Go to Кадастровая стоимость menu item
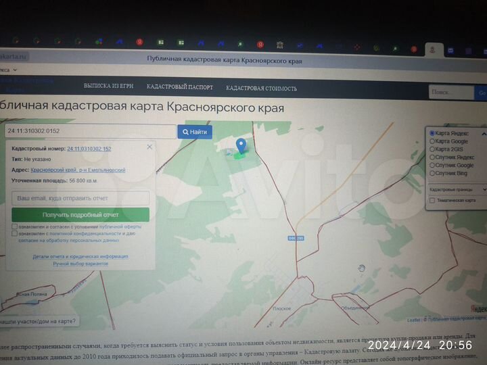The image size is (487, 365). [261, 89]
